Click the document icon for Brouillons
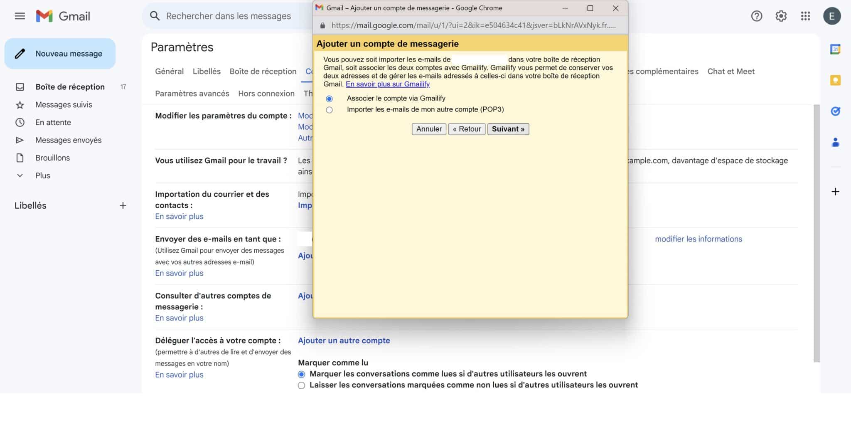This screenshot has height=427, width=851. click(20, 158)
